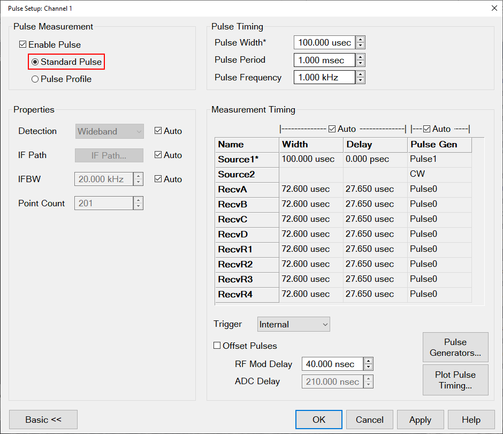Enable the Offset Pulses checkbox
503x434 pixels.
click(x=217, y=346)
